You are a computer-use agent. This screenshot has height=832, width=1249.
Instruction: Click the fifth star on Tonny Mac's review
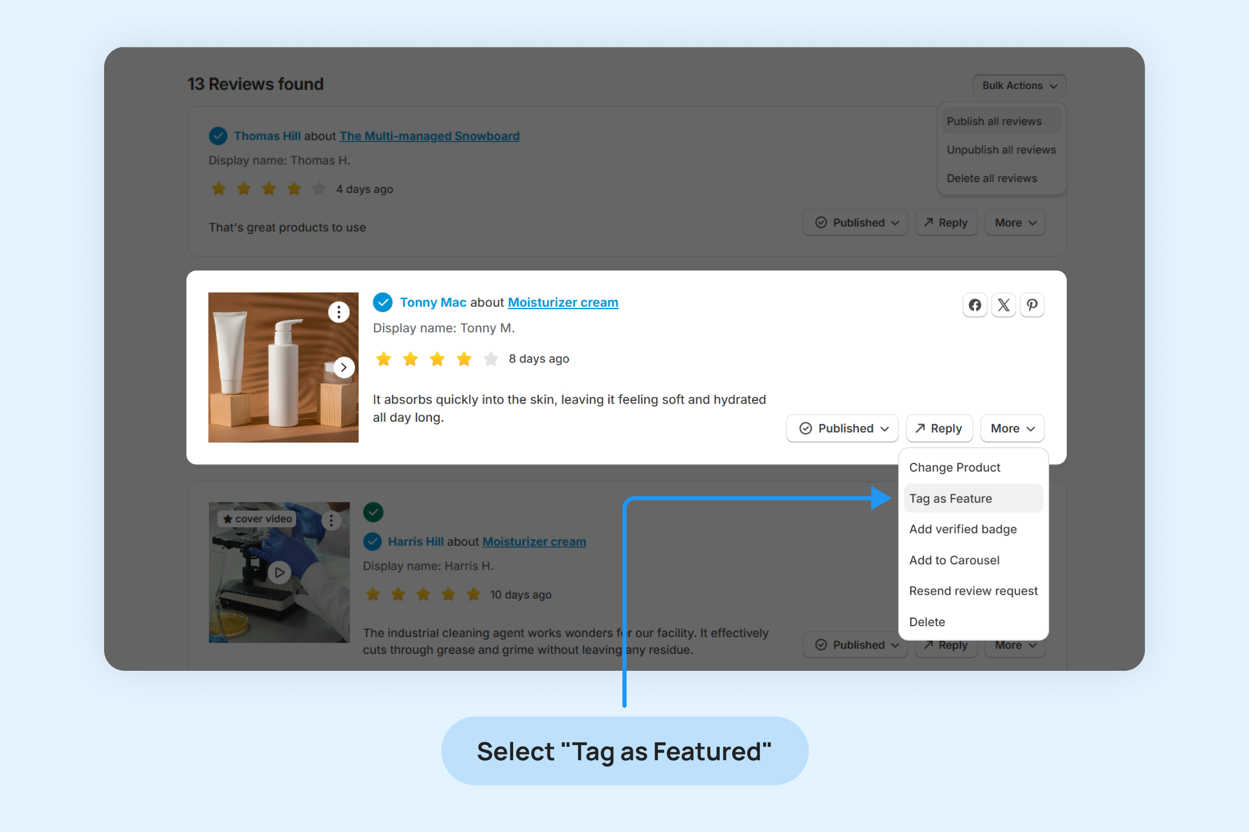point(491,359)
